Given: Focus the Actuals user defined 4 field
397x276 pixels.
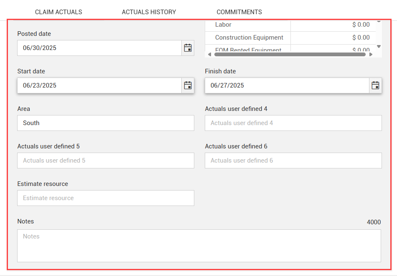Looking at the screenshot, I should click(x=293, y=123).
